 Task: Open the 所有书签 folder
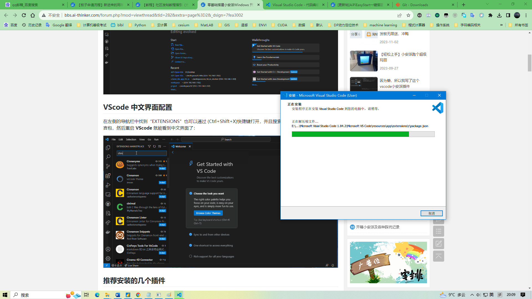[519, 25]
